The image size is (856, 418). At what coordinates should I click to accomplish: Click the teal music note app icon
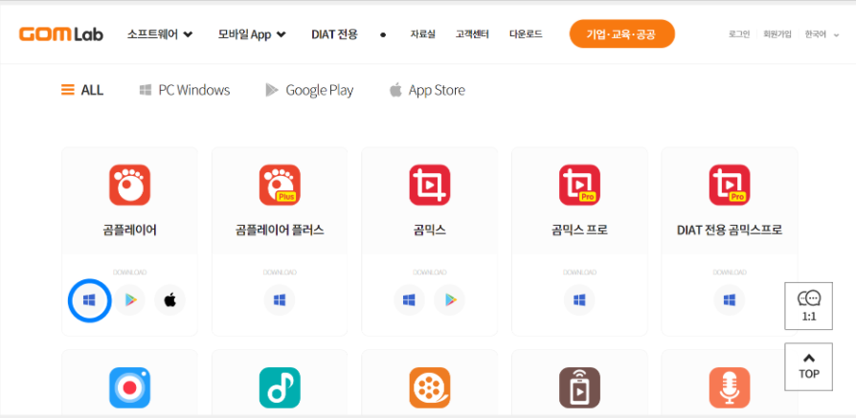tap(280, 387)
